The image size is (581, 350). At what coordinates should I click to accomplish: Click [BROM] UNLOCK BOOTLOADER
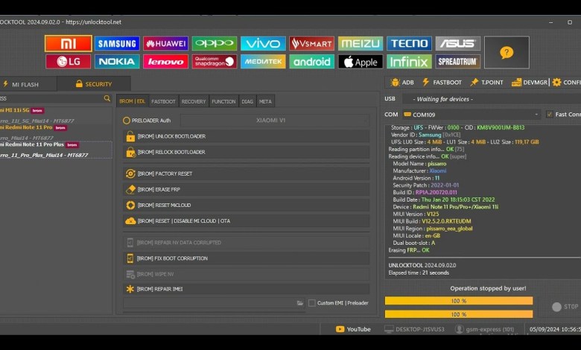pyautogui.click(x=246, y=136)
